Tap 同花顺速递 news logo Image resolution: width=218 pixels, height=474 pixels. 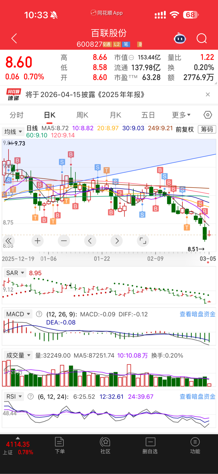(13, 95)
